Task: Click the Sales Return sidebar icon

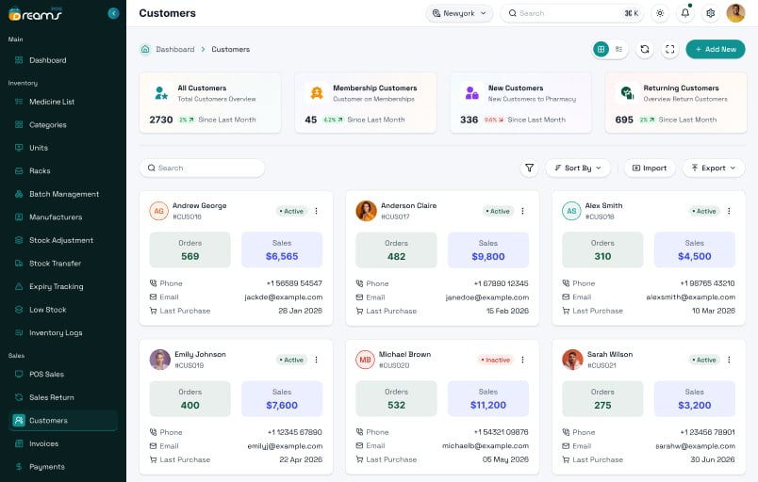Action: [x=19, y=397]
